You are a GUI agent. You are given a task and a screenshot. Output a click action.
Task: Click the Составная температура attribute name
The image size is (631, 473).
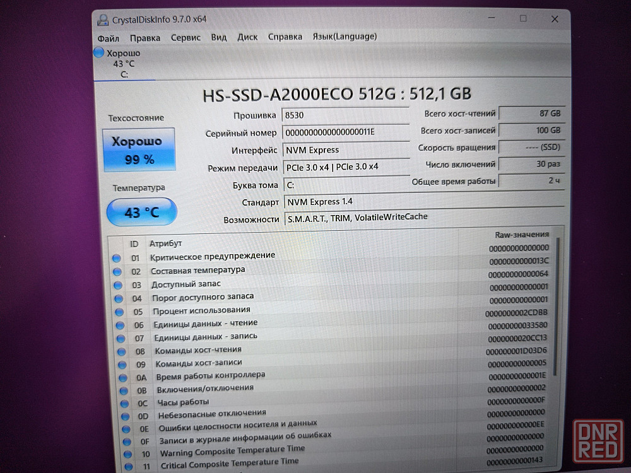pos(198,271)
